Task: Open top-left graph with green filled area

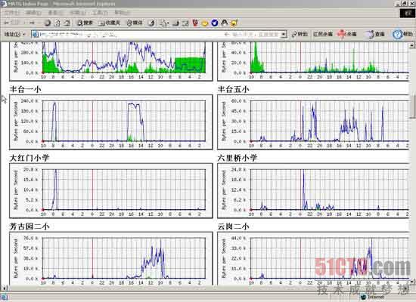Action: pyautogui.click(x=111, y=61)
